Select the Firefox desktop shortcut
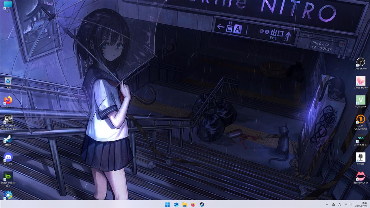This screenshot has height=208, width=370. coord(8,102)
